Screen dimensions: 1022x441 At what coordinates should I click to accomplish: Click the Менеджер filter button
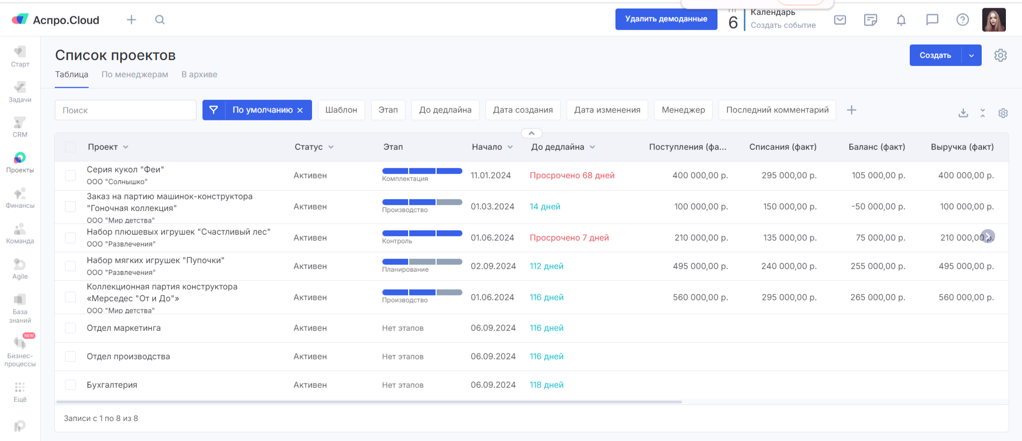[x=683, y=110]
